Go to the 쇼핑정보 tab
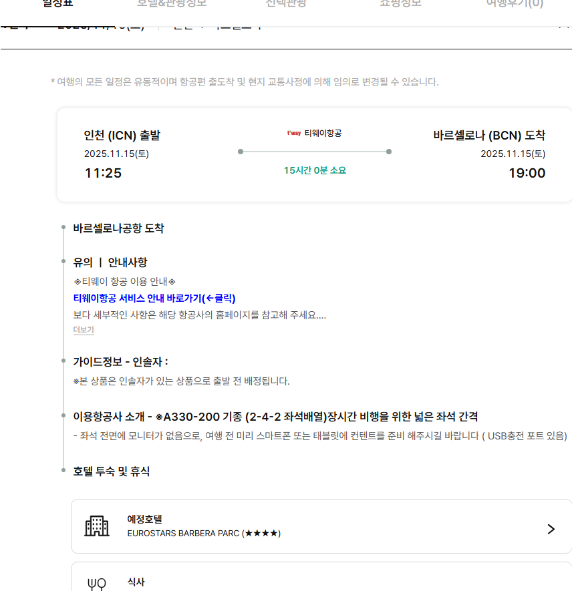The height and width of the screenshot is (591, 572). click(x=400, y=3)
